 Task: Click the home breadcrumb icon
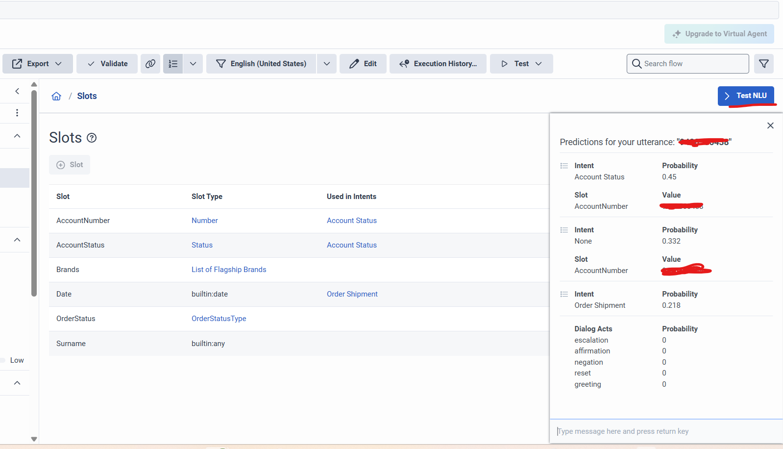tap(56, 96)
